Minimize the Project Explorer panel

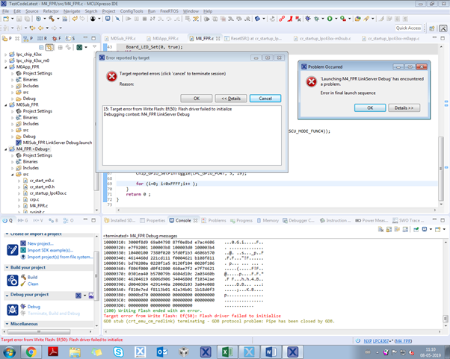(x=85, y=38)
